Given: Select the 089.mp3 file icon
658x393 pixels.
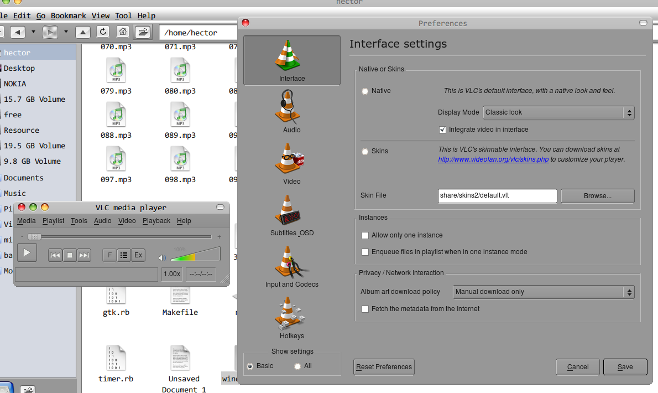Looking at the screenshot, I should coord(180,115).
